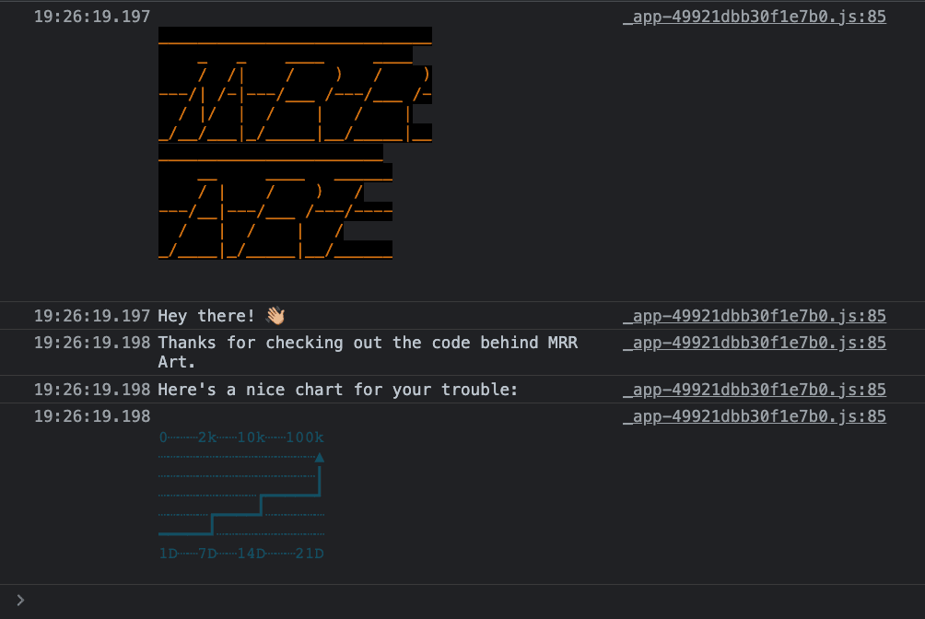Click the '2k' axis label

point(204,437)
